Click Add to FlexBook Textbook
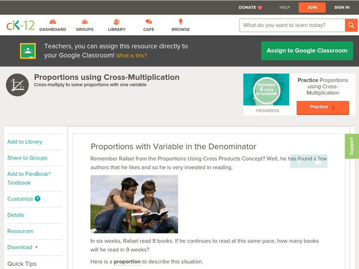 (x=29, y=178)
